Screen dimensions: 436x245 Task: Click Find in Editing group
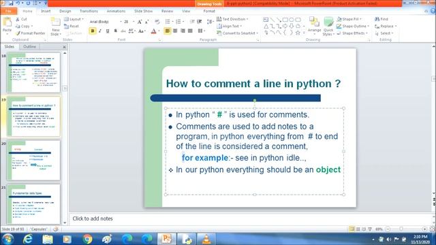pyautogui.click(x=381, y=19)
